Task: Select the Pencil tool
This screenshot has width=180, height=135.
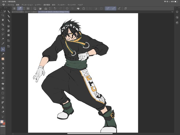Action: [x=3, y=54]
